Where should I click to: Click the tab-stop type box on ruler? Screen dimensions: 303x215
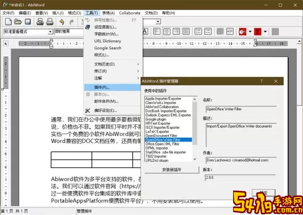click(x=6, y=44)
